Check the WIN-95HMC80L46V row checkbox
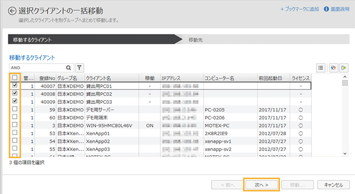355x194 pixels. (x=15, y=124)
